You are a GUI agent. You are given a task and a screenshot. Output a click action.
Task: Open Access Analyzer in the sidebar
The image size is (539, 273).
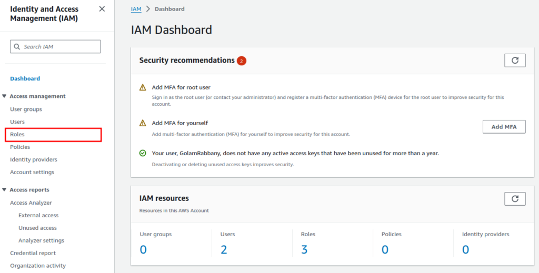point(31,203)
